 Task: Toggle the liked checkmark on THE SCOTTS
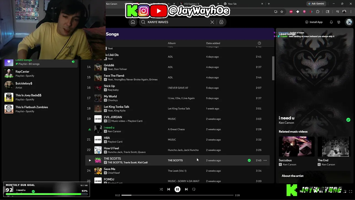[249, 160]
